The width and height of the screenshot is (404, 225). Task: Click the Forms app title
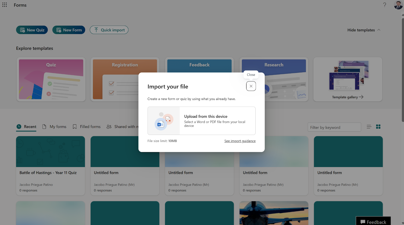click(x=20, y=5)
